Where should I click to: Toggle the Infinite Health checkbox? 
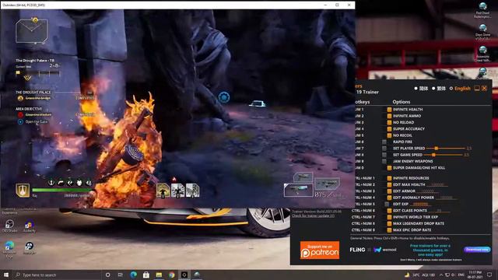(389, 109)
